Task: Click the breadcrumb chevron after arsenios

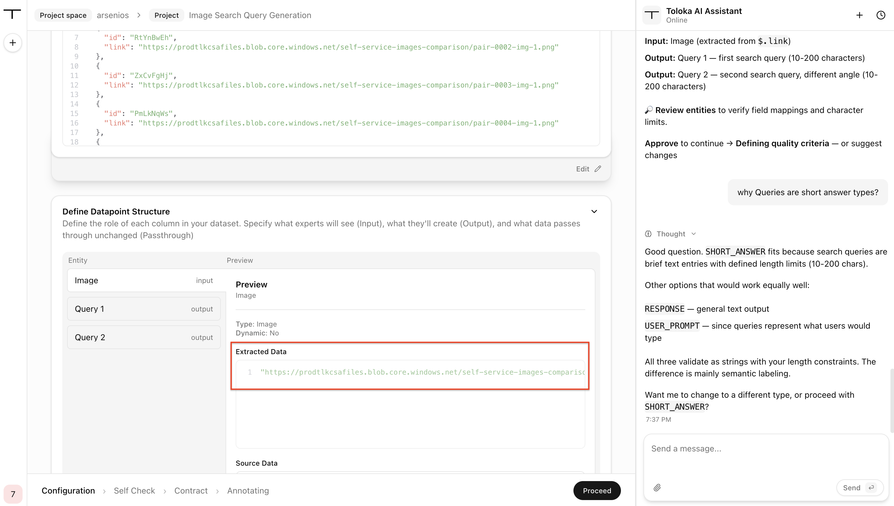Action: point(139,15)
